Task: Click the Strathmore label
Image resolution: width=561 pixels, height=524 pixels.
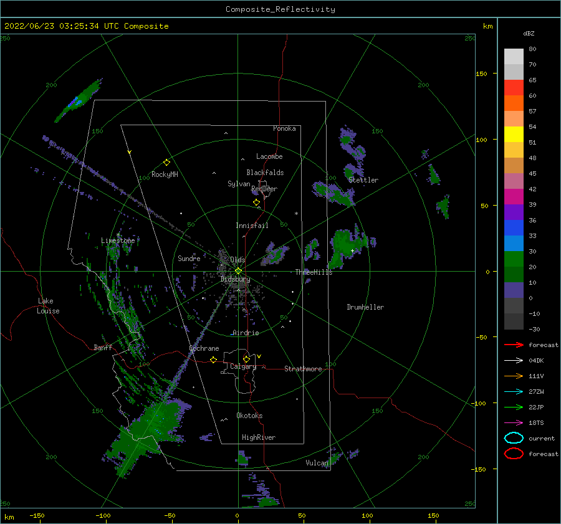Action: [x=303, y=369]
